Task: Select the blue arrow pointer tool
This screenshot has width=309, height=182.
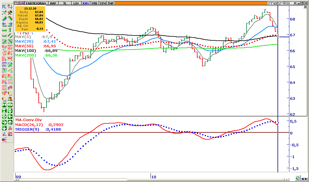Action: coord(4,7)
